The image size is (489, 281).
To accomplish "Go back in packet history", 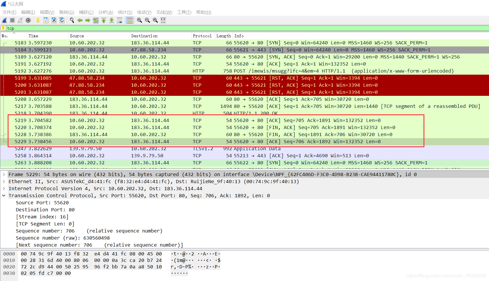I will [80, 20].
